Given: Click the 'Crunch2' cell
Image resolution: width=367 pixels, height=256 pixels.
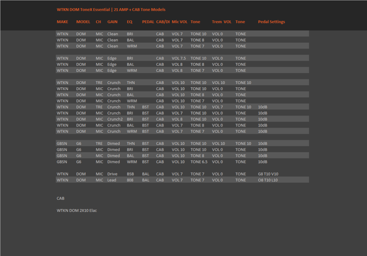Looking at the screenshot, I should 115,119.
